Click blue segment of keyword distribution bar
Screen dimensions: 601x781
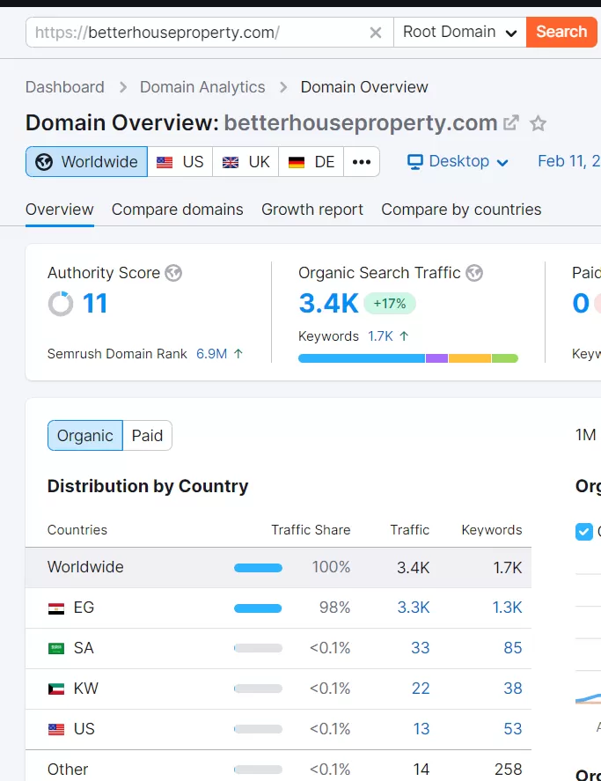click(x=362, y=358)
